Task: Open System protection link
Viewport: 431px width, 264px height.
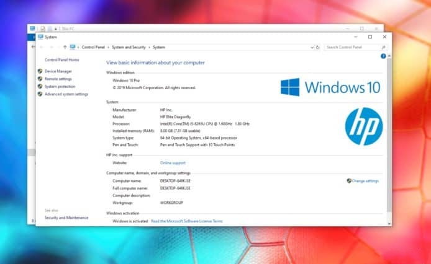Action: (60, 87)
